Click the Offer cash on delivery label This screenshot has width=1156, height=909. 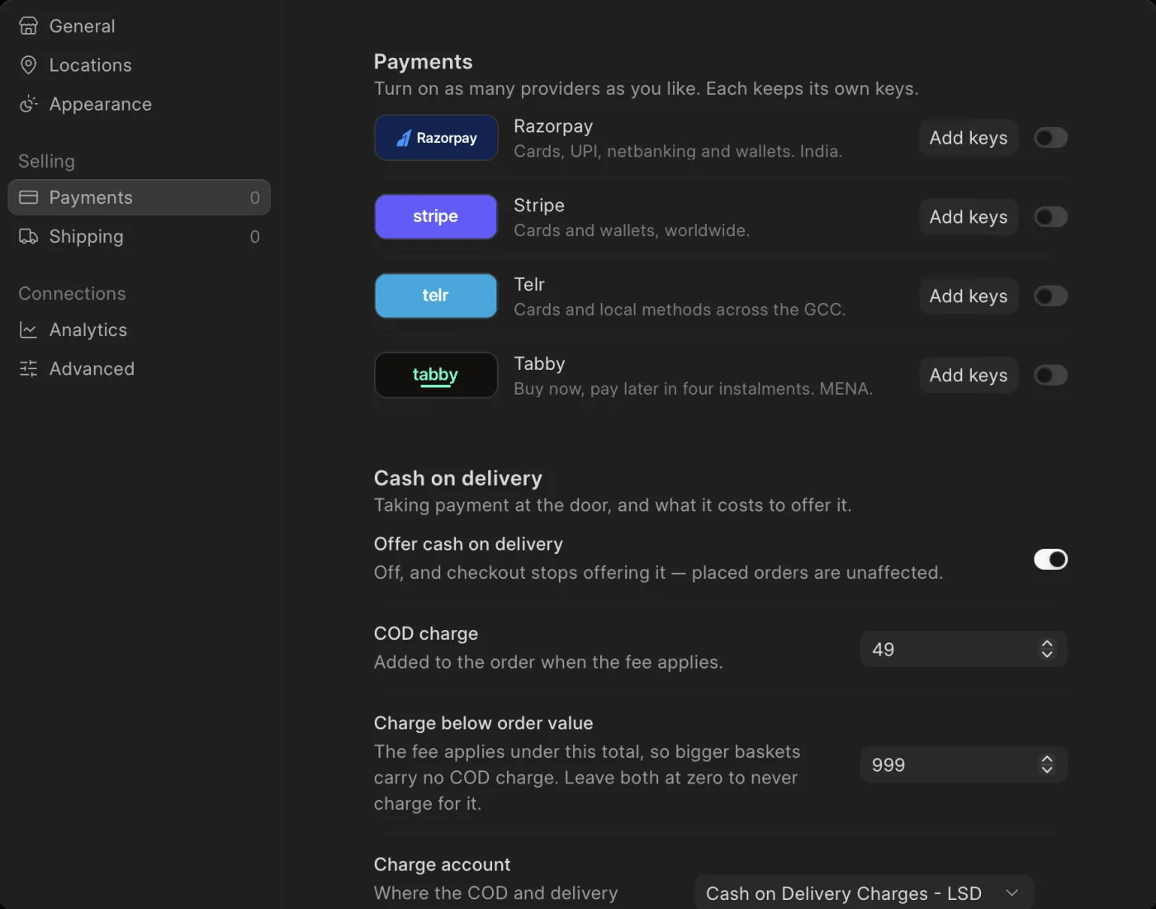pyautogui.click(x=468, y=544)
